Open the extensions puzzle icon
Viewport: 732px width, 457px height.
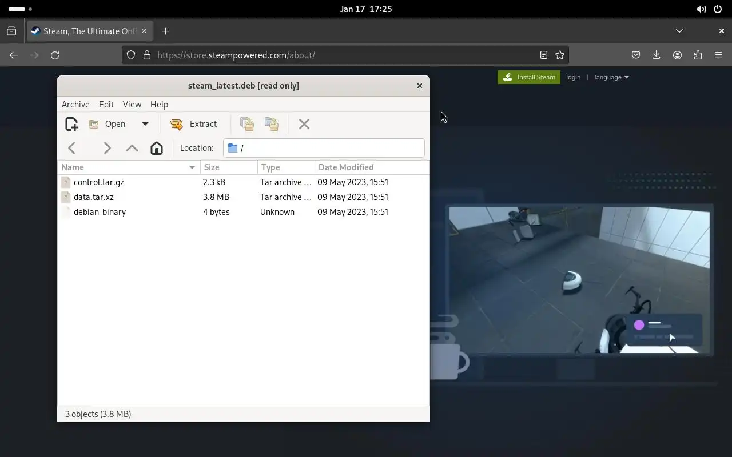698,55
